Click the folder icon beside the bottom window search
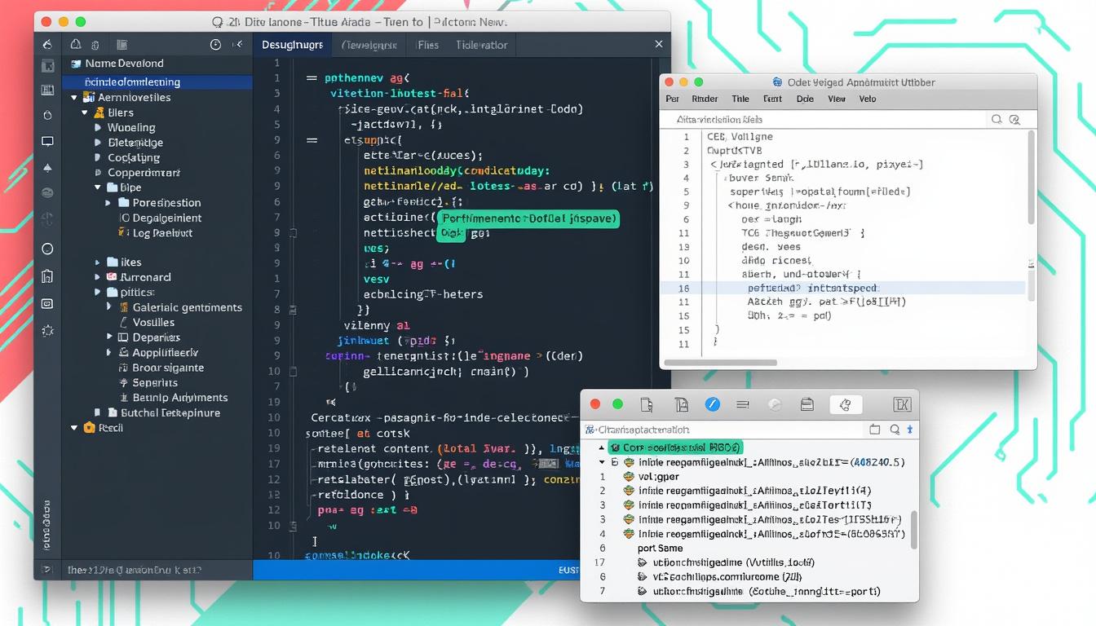 point(875,430)
